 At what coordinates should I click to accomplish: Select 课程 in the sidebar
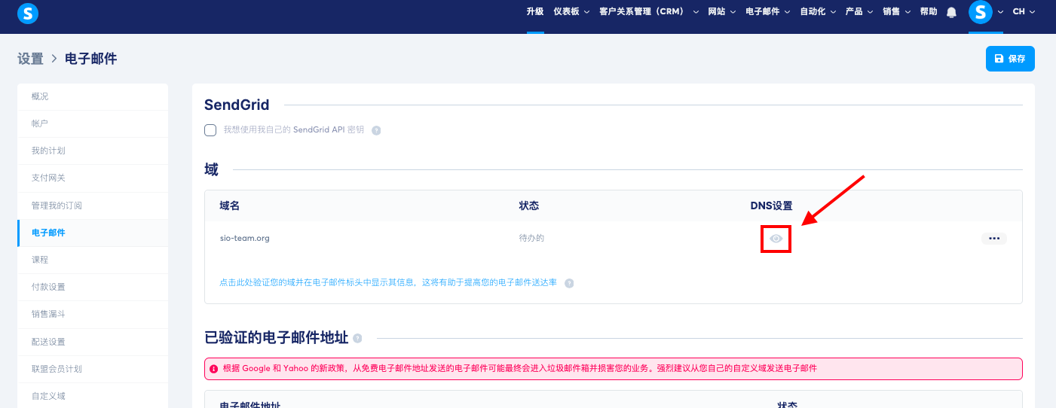(93, 260)
